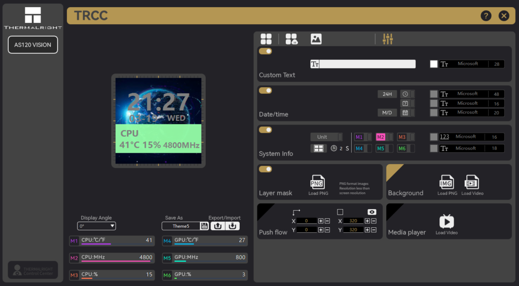Load Video in Media player
519x286 pixels.
447,224
